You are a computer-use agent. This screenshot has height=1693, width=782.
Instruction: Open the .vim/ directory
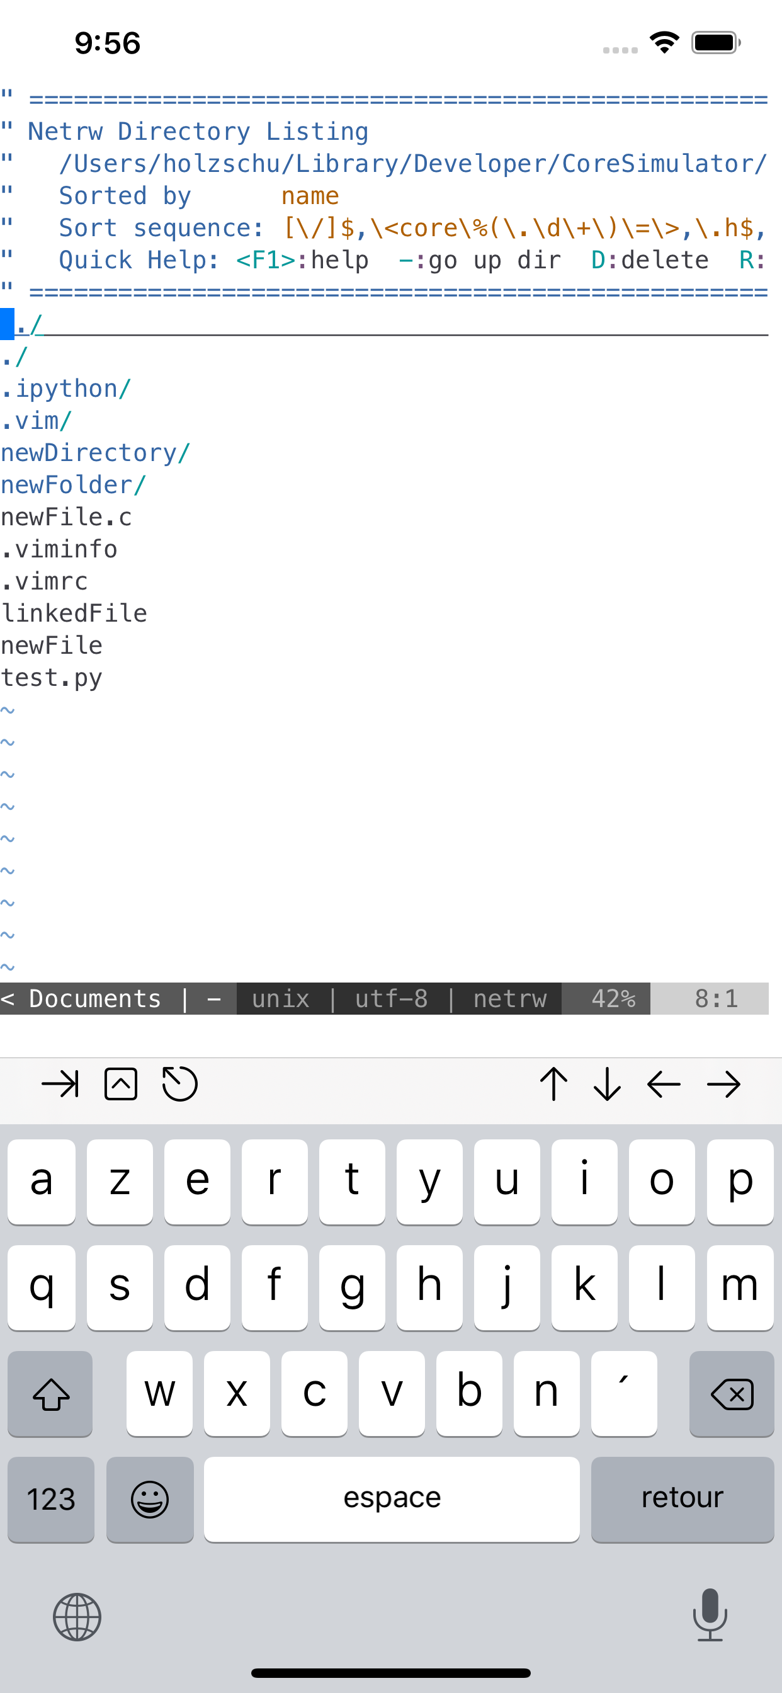point(36,421)
